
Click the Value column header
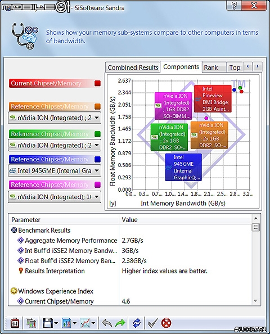[x=185, y=220]
